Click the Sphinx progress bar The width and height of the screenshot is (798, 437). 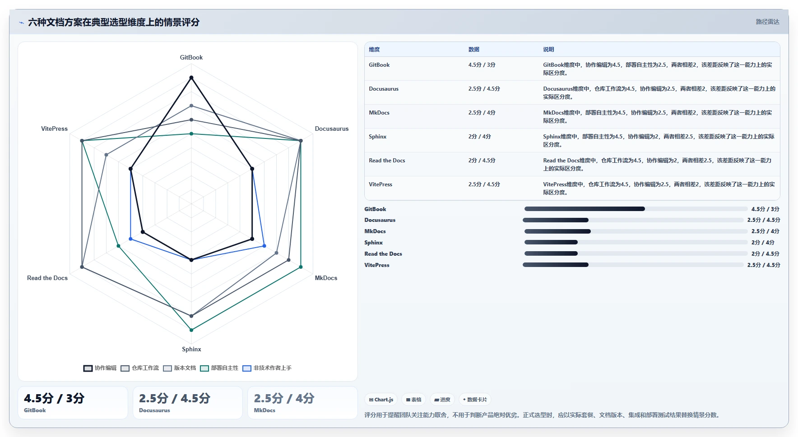click(x=636, y=242)
